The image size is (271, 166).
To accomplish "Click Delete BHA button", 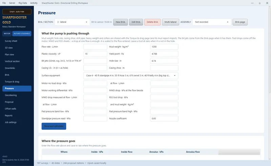I will tap(152, 22).
